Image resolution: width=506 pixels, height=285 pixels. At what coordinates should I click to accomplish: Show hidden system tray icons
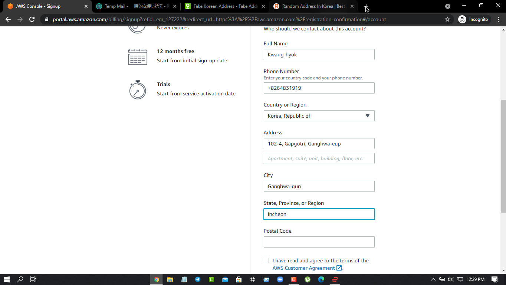point(433,279)
